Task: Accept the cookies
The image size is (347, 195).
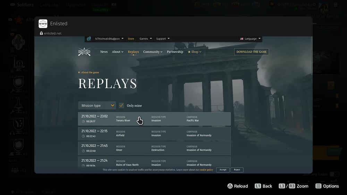Action: point(223,170)
